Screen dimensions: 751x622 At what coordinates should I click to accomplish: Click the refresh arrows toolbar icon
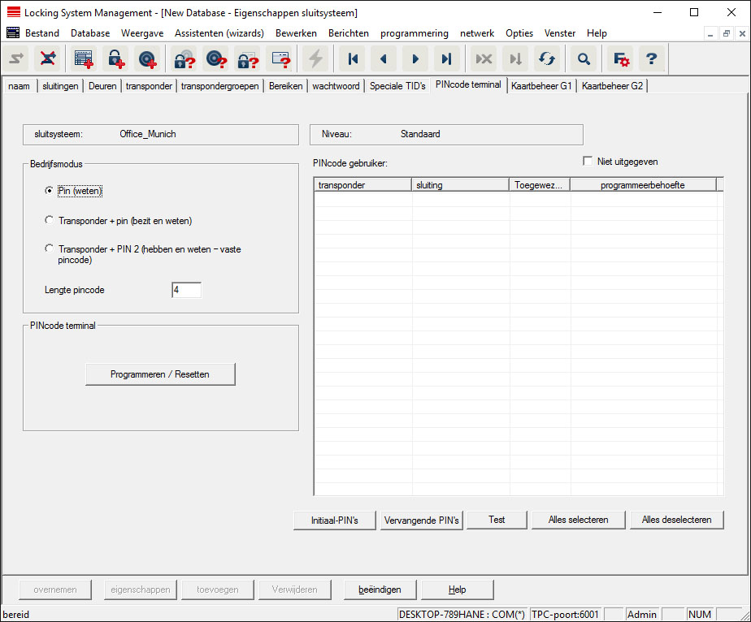click(546, 58)
